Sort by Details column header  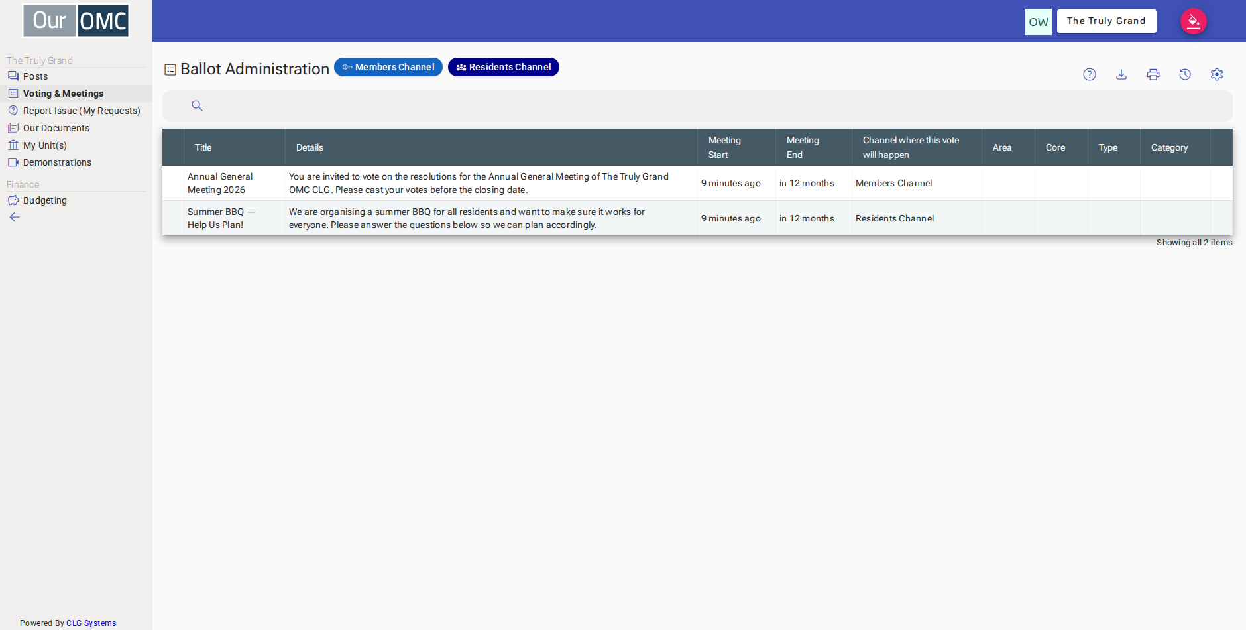point(491,147)
